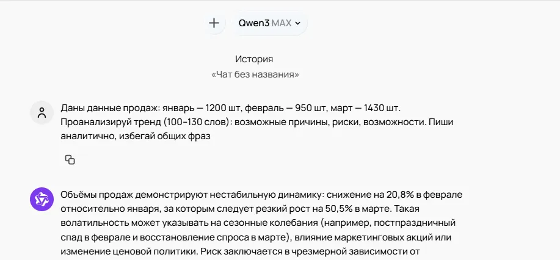Open the Qwen3 MAX model selector

tap(270, 23)
